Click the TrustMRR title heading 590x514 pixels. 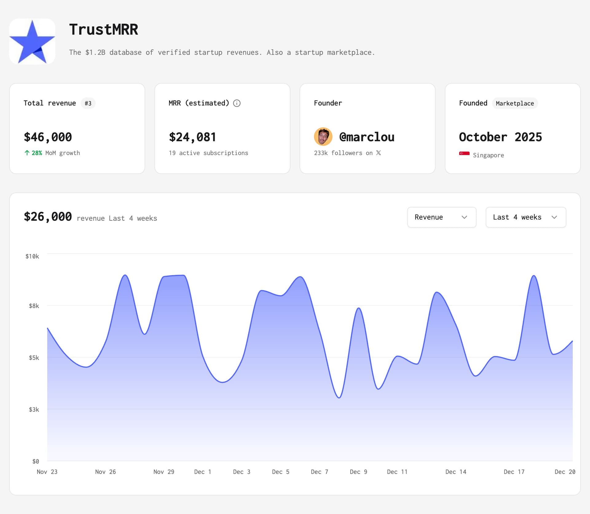pyautogui.click(x=104, y=29)
